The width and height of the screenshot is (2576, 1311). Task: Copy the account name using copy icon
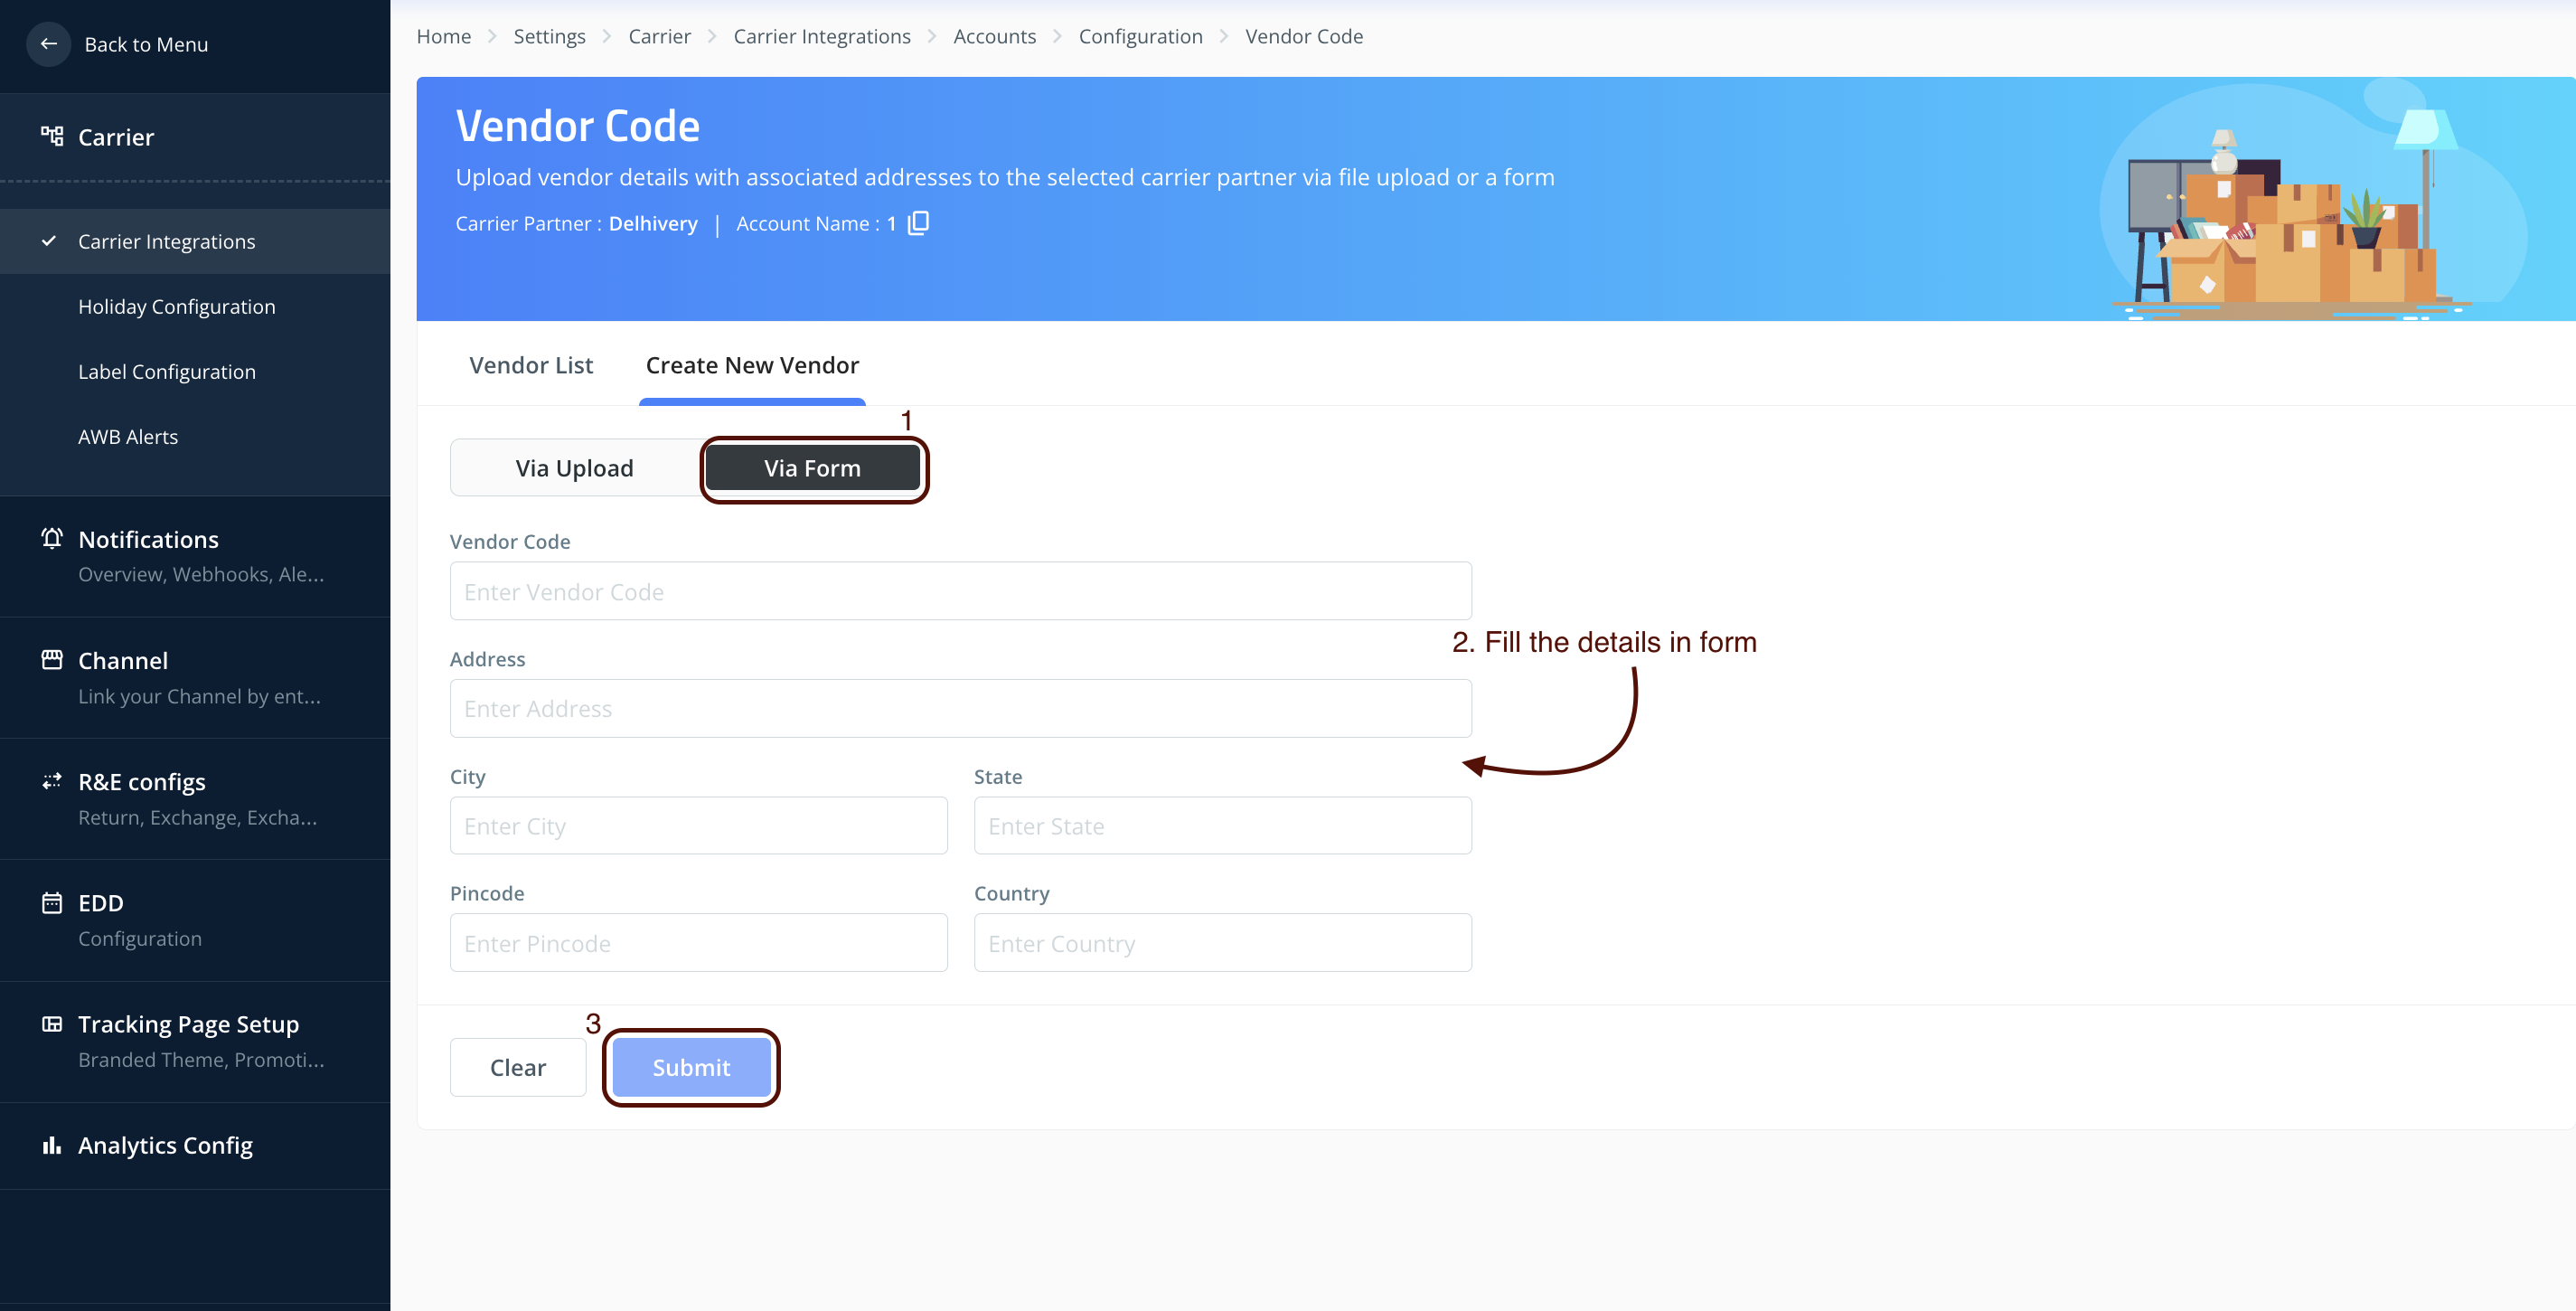918,223
